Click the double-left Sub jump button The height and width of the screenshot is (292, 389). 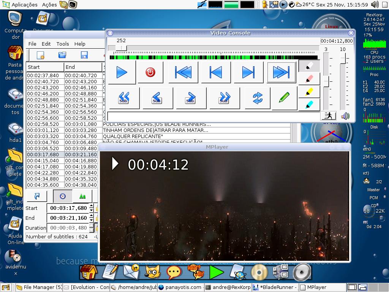(124, 98)
